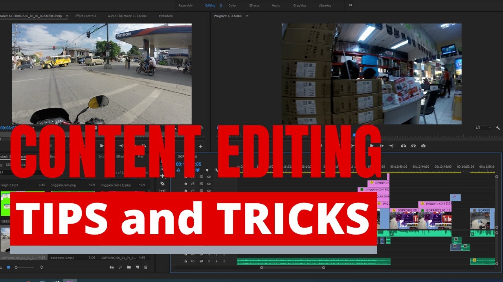This screenshot has width=503, height=282.
Task: Switch to the Effects workspace
Action: click(x=254, y=5)
